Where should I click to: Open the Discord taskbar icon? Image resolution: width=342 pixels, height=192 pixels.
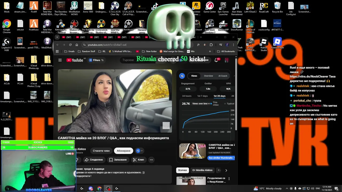coord(91,189)
